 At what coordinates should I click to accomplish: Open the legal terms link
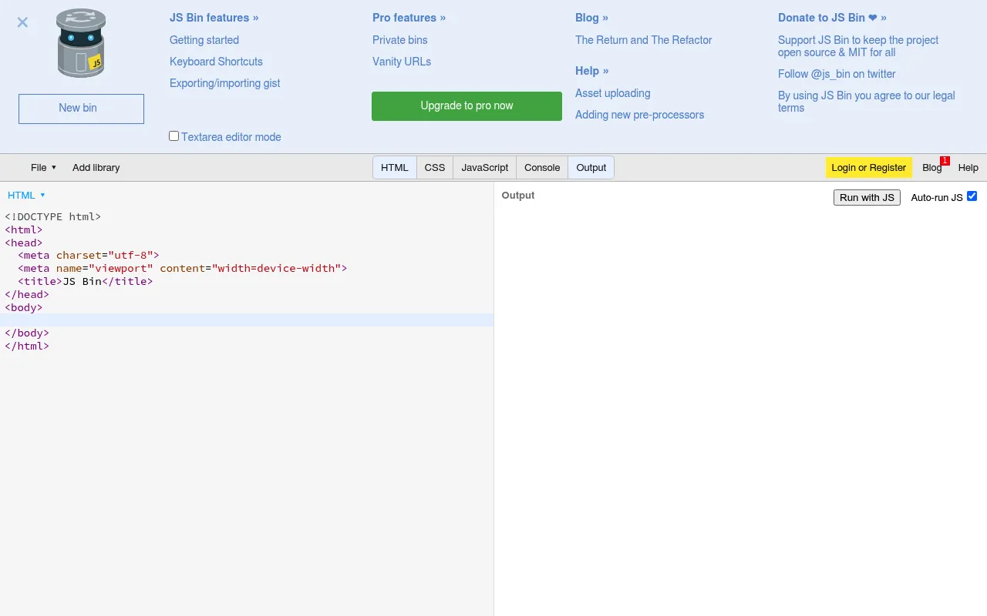(x=867, y=102)
